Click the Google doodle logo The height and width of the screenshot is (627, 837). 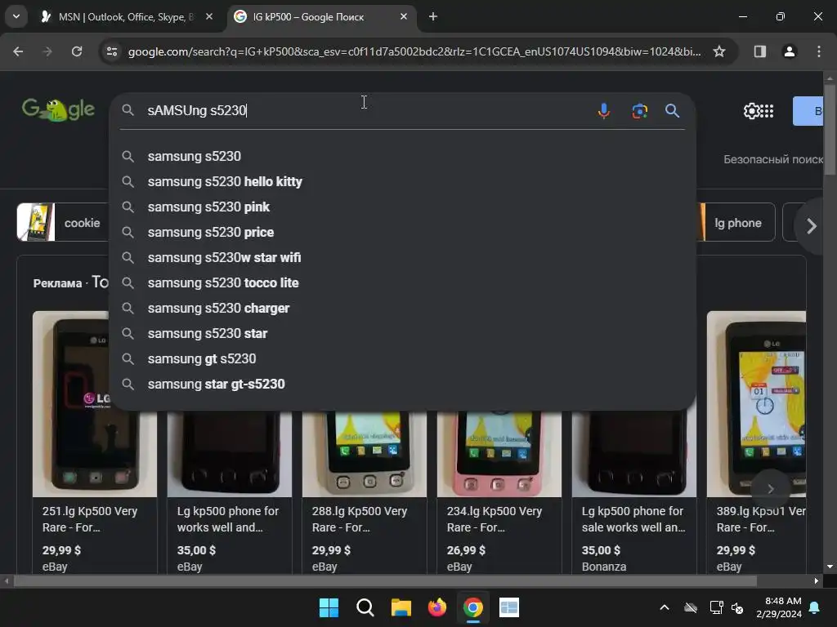point(58,110)
